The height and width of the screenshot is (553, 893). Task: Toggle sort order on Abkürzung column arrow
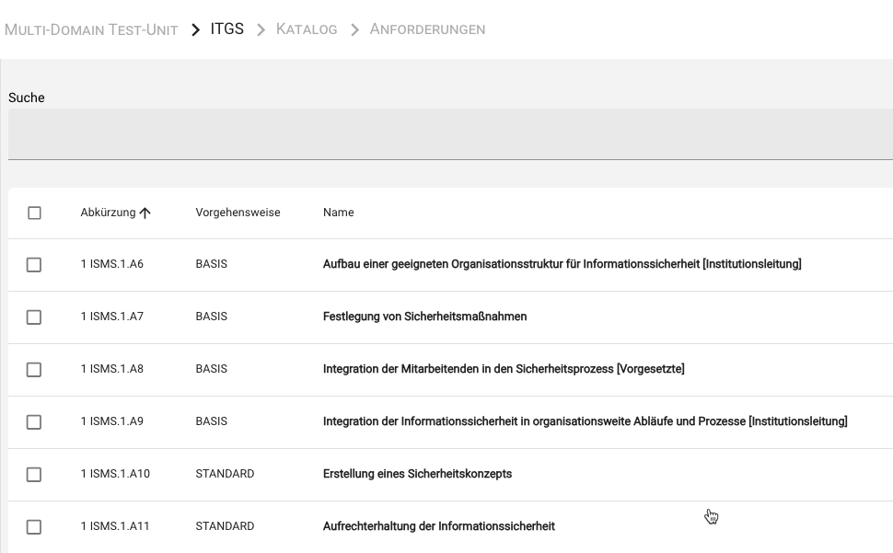coord(145,213)
